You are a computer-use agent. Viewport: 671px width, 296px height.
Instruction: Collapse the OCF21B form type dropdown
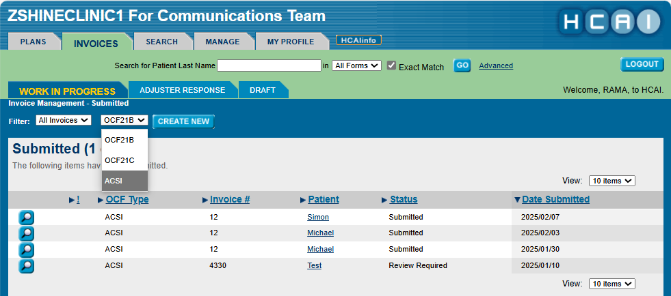124,120
